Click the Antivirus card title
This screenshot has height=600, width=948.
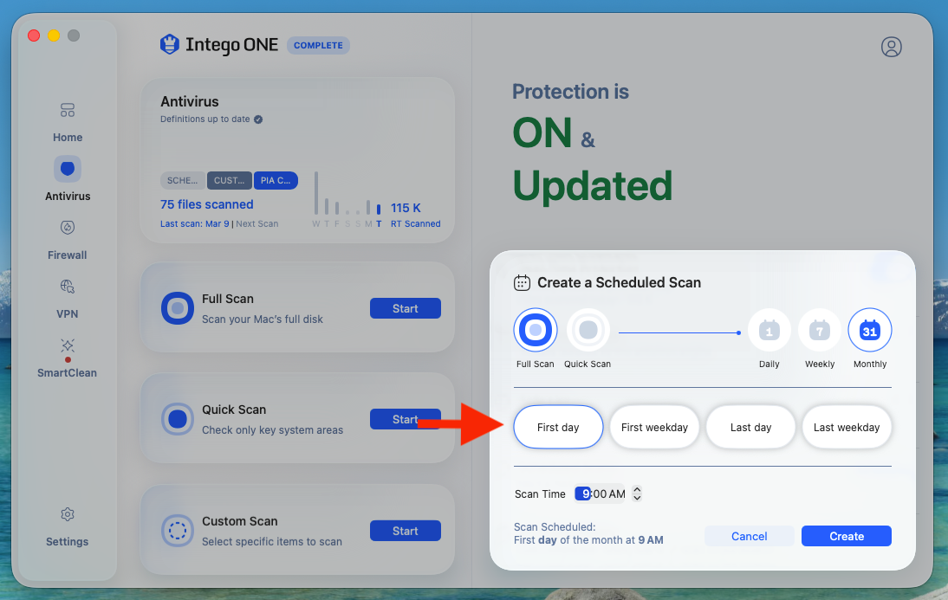click(189, 101)
